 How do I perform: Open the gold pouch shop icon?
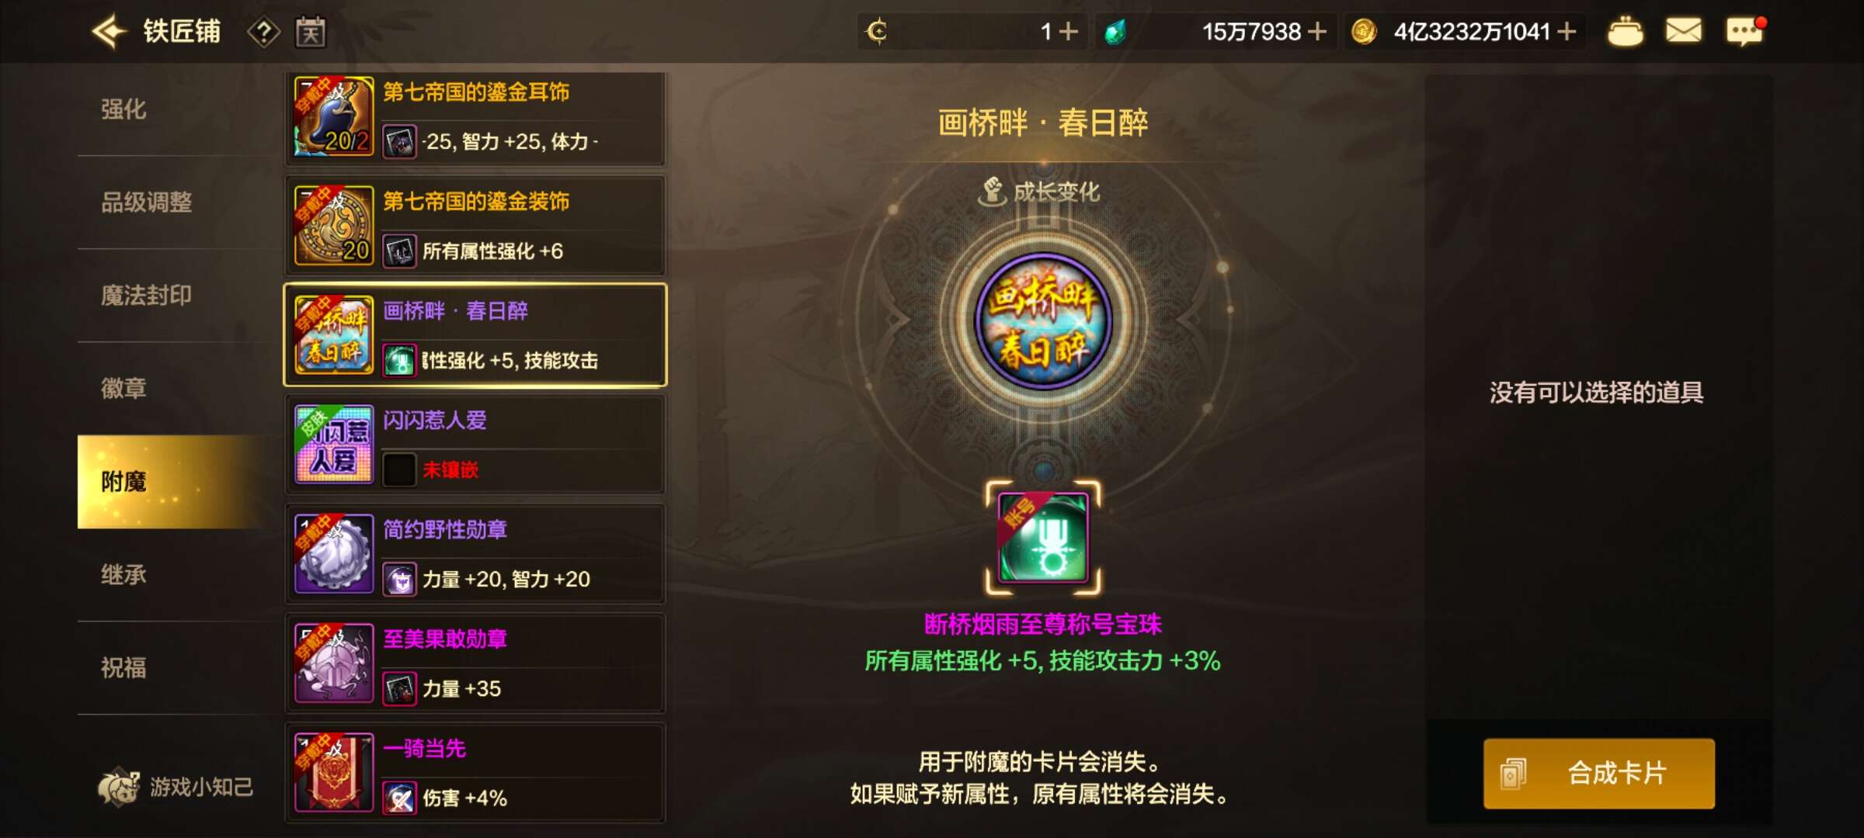pyautogui.click(x=1625, y=32)
